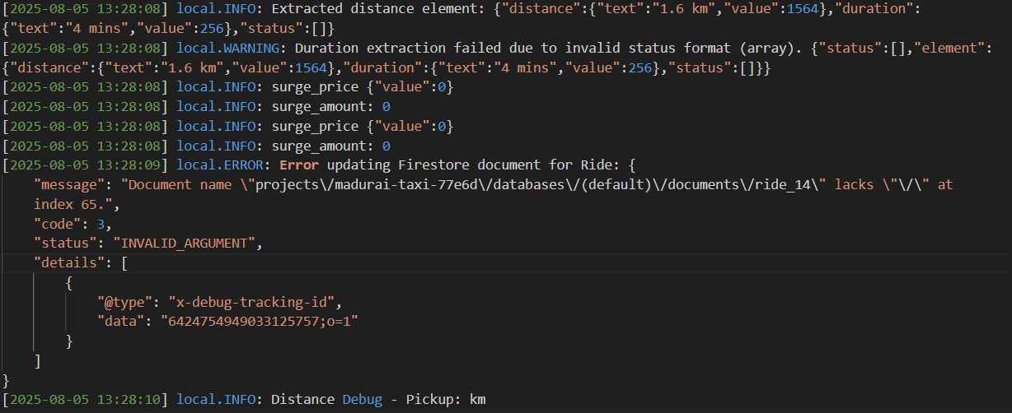Click the tracking id value 6424754949033125757;o=1
This screenshot has width=1012, height=413.
tap(260, 322)
